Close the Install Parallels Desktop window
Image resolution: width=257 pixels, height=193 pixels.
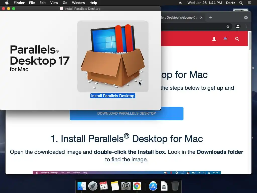click(4, 9)
